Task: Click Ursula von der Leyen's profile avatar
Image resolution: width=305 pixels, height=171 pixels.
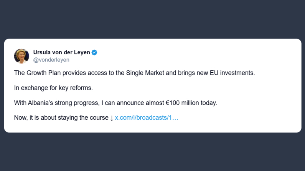Action: pyautogui.click(x=21, y=56)
